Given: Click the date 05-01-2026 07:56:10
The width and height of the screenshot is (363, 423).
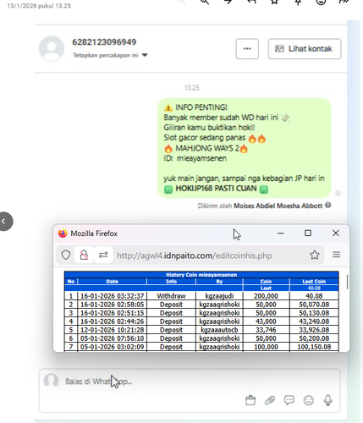Looking at the screenshot, I should click(x=112, y=338).
